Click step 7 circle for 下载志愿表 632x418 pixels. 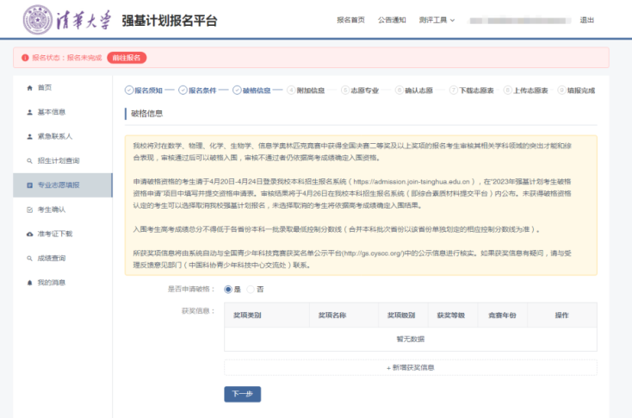[454, 90]
